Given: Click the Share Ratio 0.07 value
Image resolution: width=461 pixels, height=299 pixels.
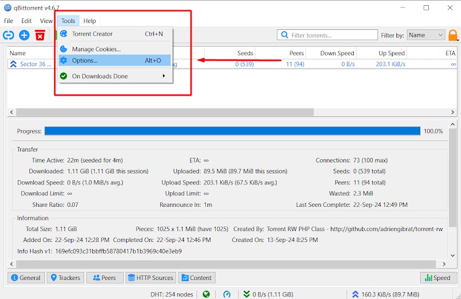Looking at the screenshot, I should coord(73,205).
